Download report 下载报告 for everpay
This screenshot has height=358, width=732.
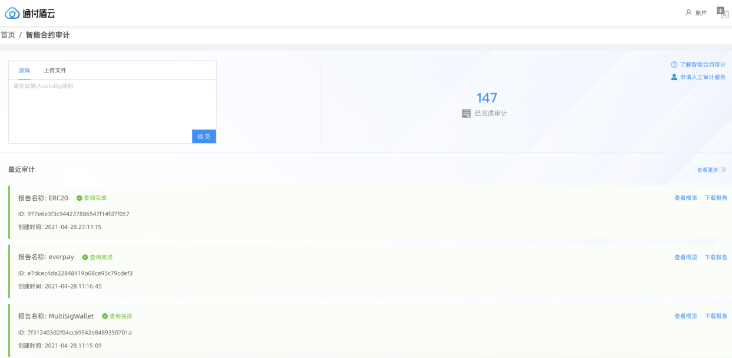pyautogui.click(x=716, y=257)
